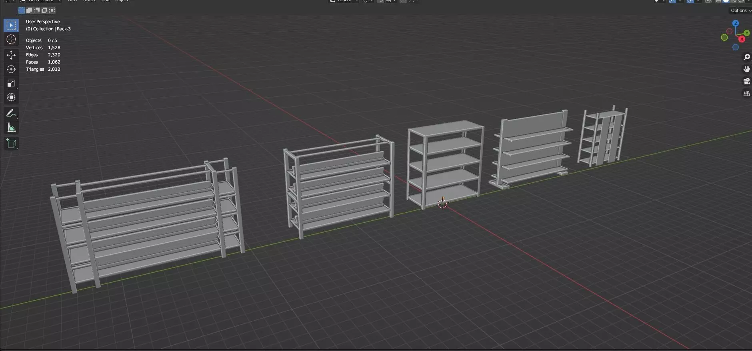Image resolution: width=752 pixels, height=351 pixels.
Task: Click the Pan view hand icon
Action: point(746,69)
